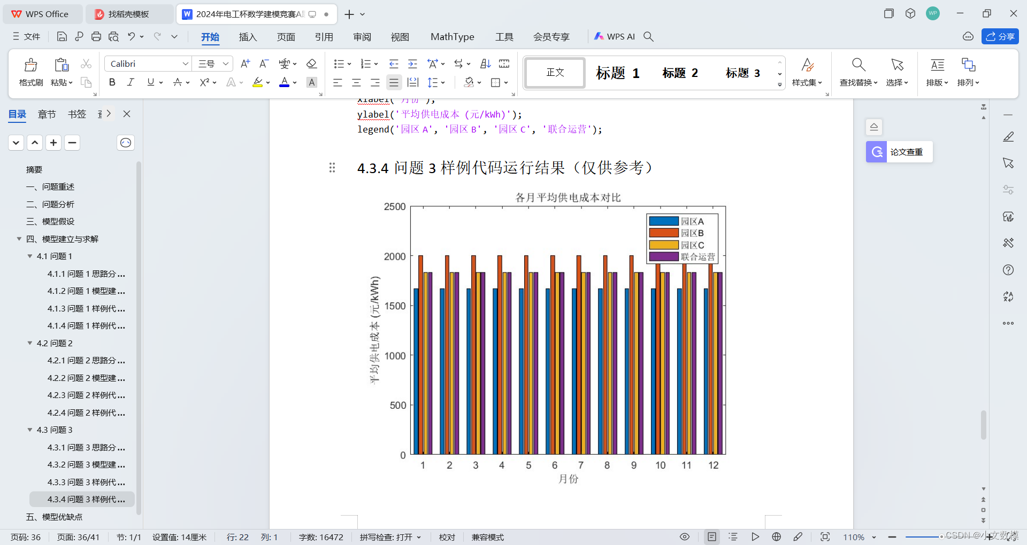Image resolution: width=1027 pixels, height=545 pixels.
Task: Toggle Underline formatting
Action: pos(150,82)
